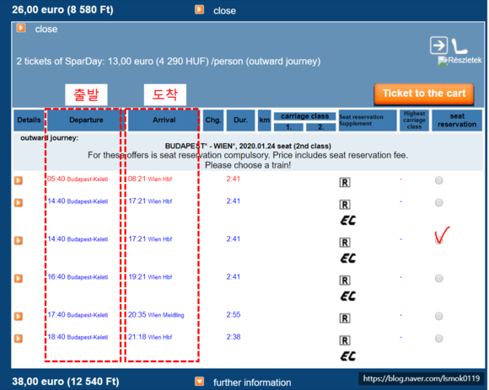Click the '05:40 Budapest-Keleti' departure link
The width and height of the screenshot is (489, 390).
tap(78, 179)
